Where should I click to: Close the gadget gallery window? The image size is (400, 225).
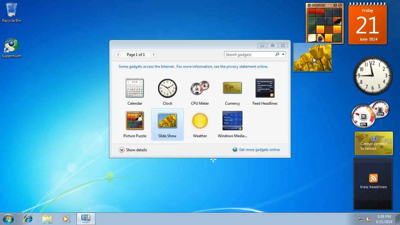(x=283, y=45)
